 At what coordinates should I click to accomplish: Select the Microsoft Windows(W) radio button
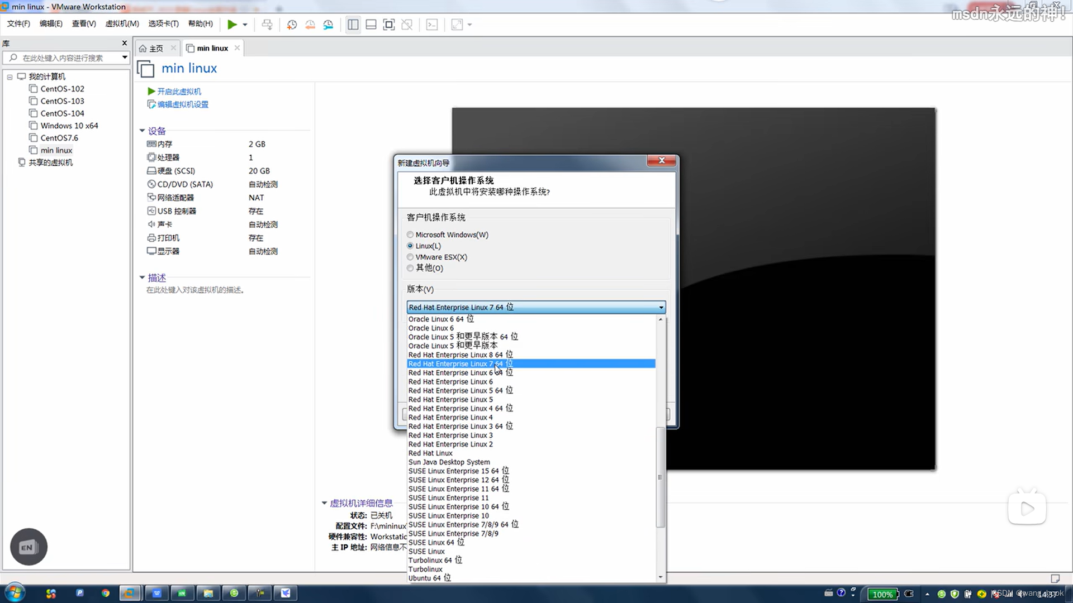point(410,235)
